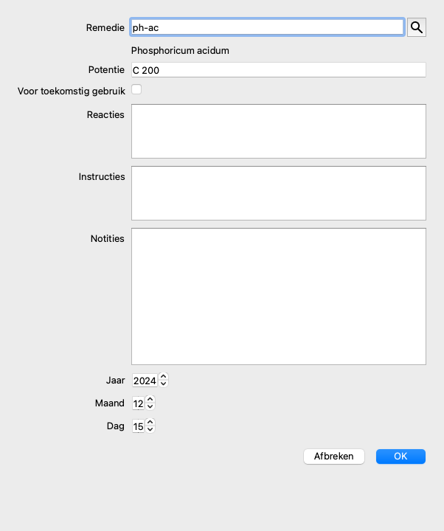
Task: Click the Voor toekomstig gebruik label text
Action: [71, 91]
